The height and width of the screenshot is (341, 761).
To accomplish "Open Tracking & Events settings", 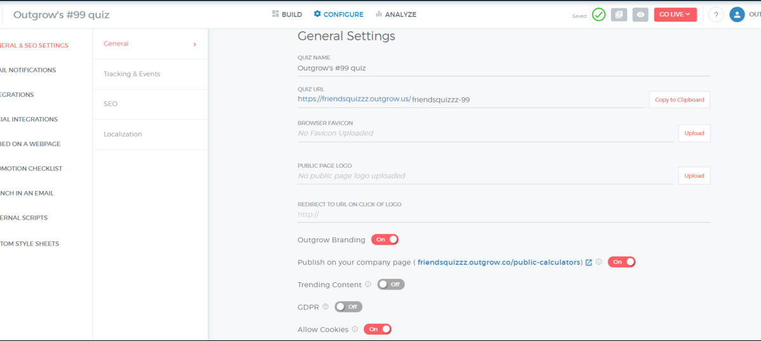I will pos(132,74).
